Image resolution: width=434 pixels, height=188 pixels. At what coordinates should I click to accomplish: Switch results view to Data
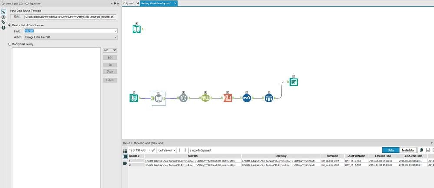391,150
